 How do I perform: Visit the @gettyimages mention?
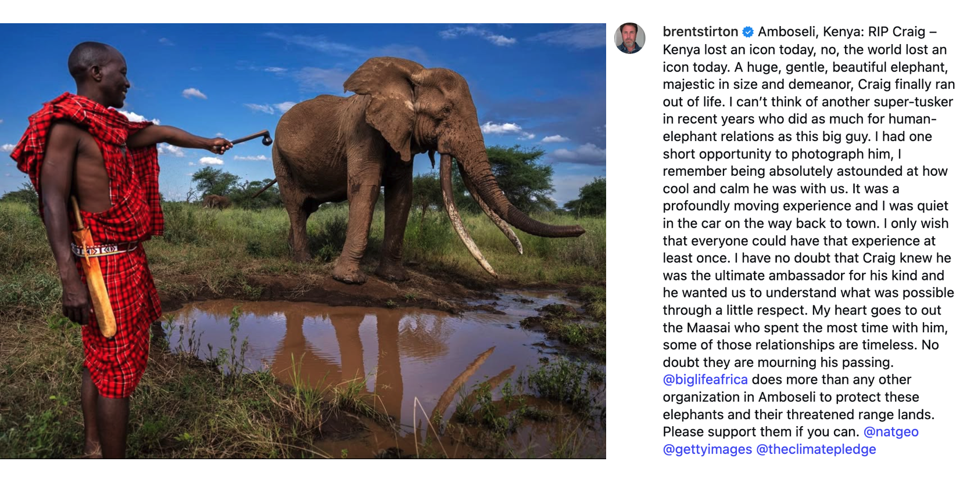707,449
